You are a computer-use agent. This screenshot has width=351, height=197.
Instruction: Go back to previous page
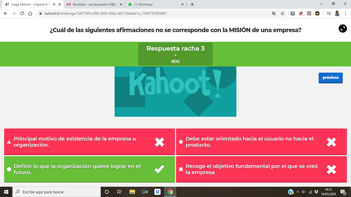point(6,13)
